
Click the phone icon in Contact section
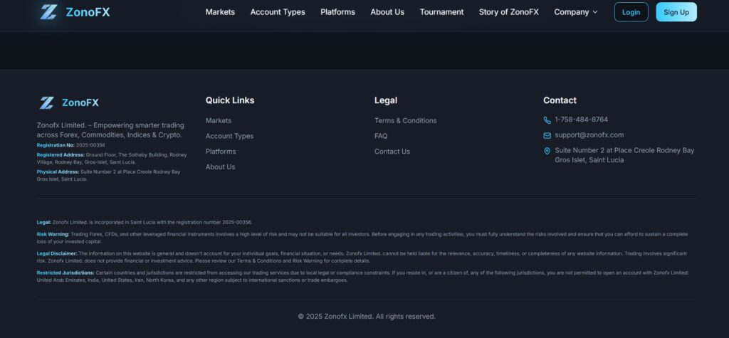pos(547,120)
